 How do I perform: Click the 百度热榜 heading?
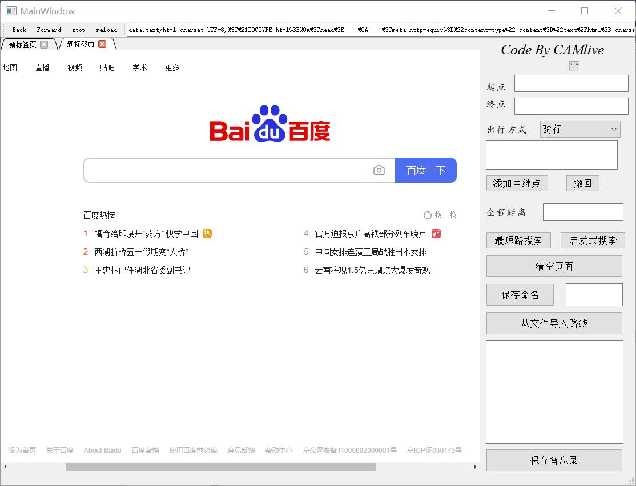coord(99,215)
